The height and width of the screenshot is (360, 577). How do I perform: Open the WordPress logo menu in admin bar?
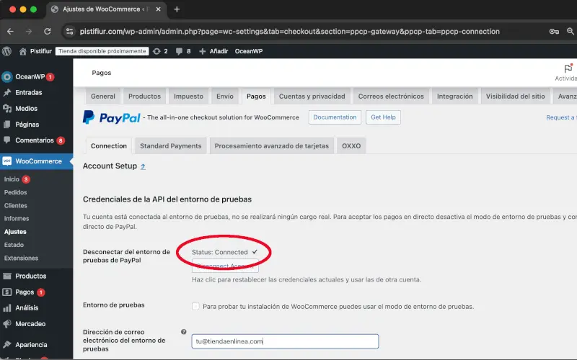click(6, 51)
